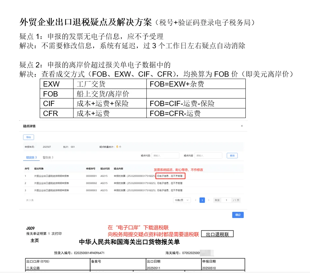The width and height of the screenshot is (310, 273).
Task: Click the 疑点代码 input field
Action: [x=166, y=155]
